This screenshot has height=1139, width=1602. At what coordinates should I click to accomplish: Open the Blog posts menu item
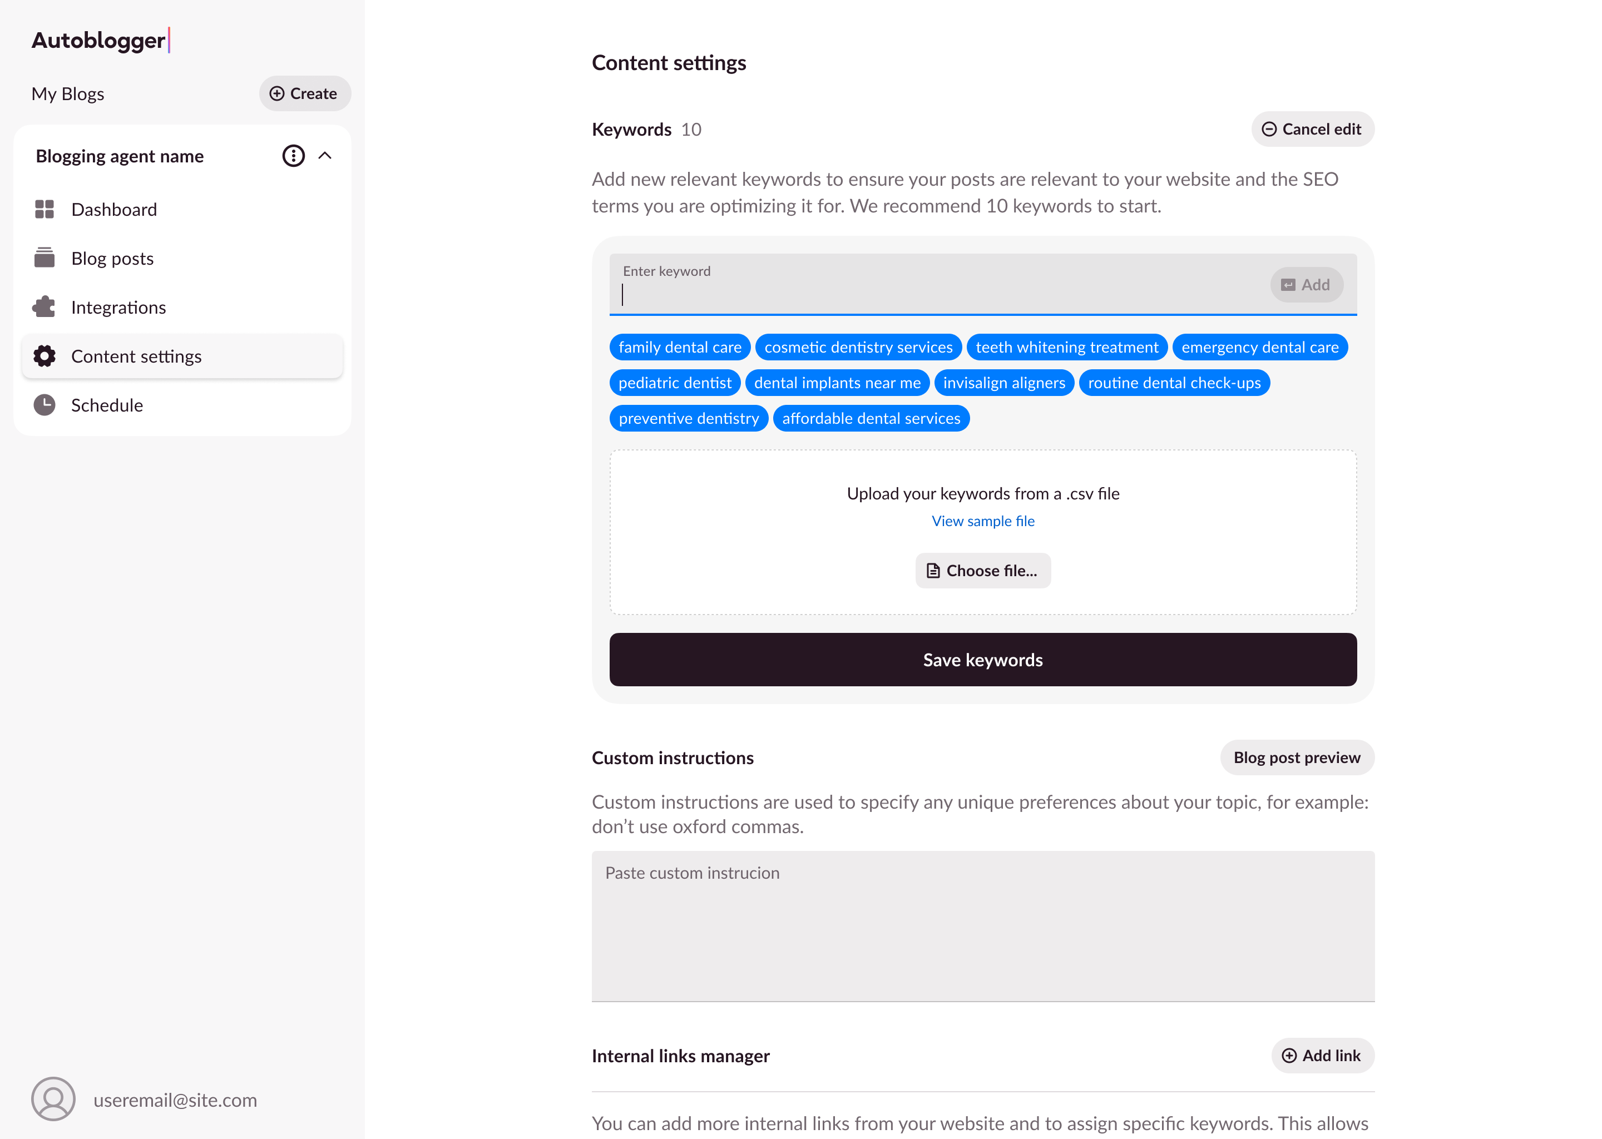coord(112,258)
